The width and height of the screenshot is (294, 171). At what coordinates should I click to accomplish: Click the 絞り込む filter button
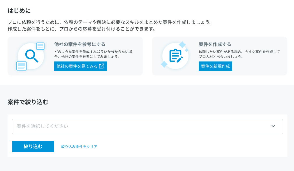(33, 147)
